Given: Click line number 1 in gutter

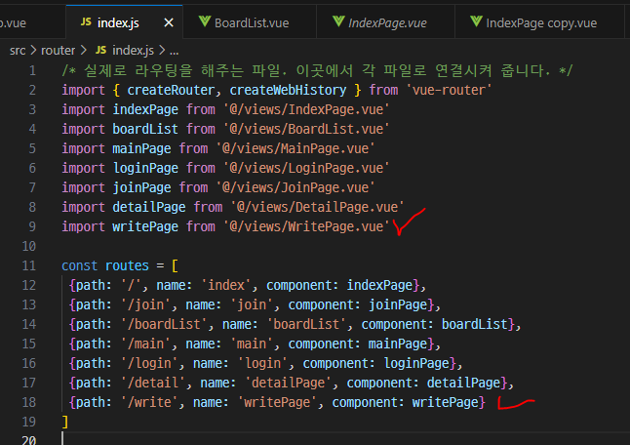Looking at the screenshot, I should tap(32, 70).
